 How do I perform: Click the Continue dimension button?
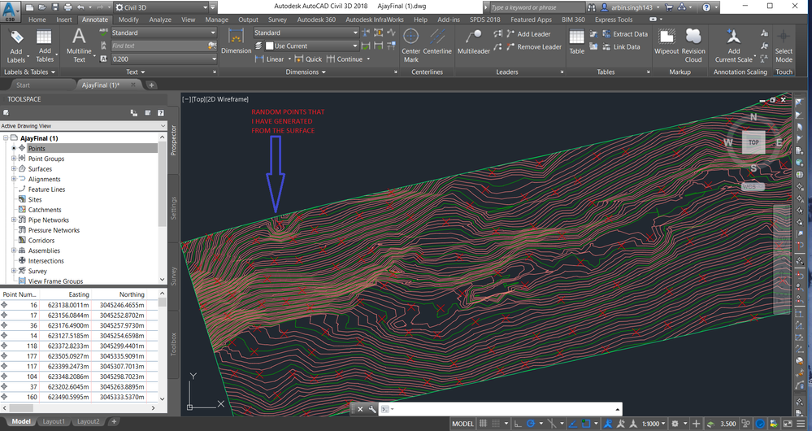click(345, 59)
